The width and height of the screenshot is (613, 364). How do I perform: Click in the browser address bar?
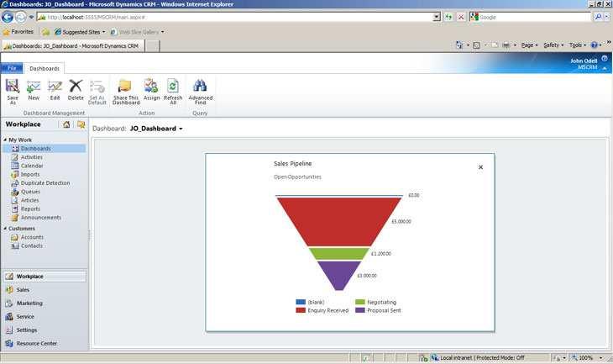click(x=234, y=17)
